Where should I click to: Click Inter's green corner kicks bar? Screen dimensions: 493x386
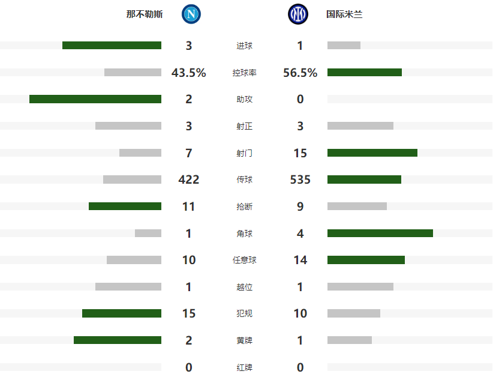pyautogui.click(x=380, y=234)
